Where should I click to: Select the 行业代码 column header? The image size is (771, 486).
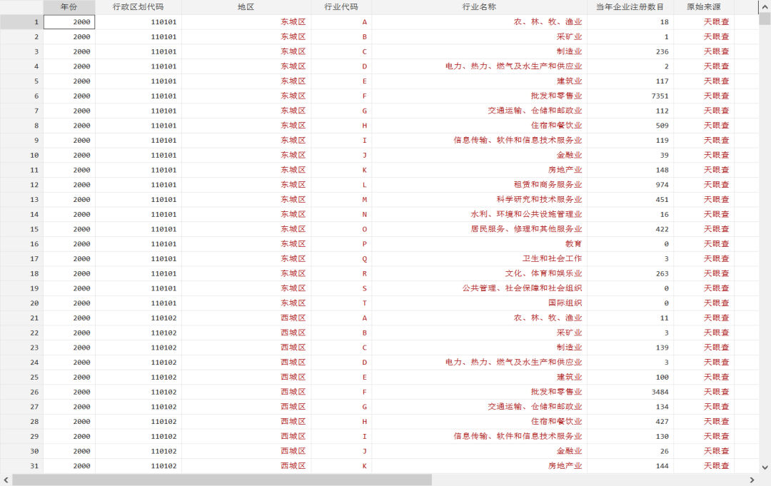pyautogui.click(x=341, y=7)
